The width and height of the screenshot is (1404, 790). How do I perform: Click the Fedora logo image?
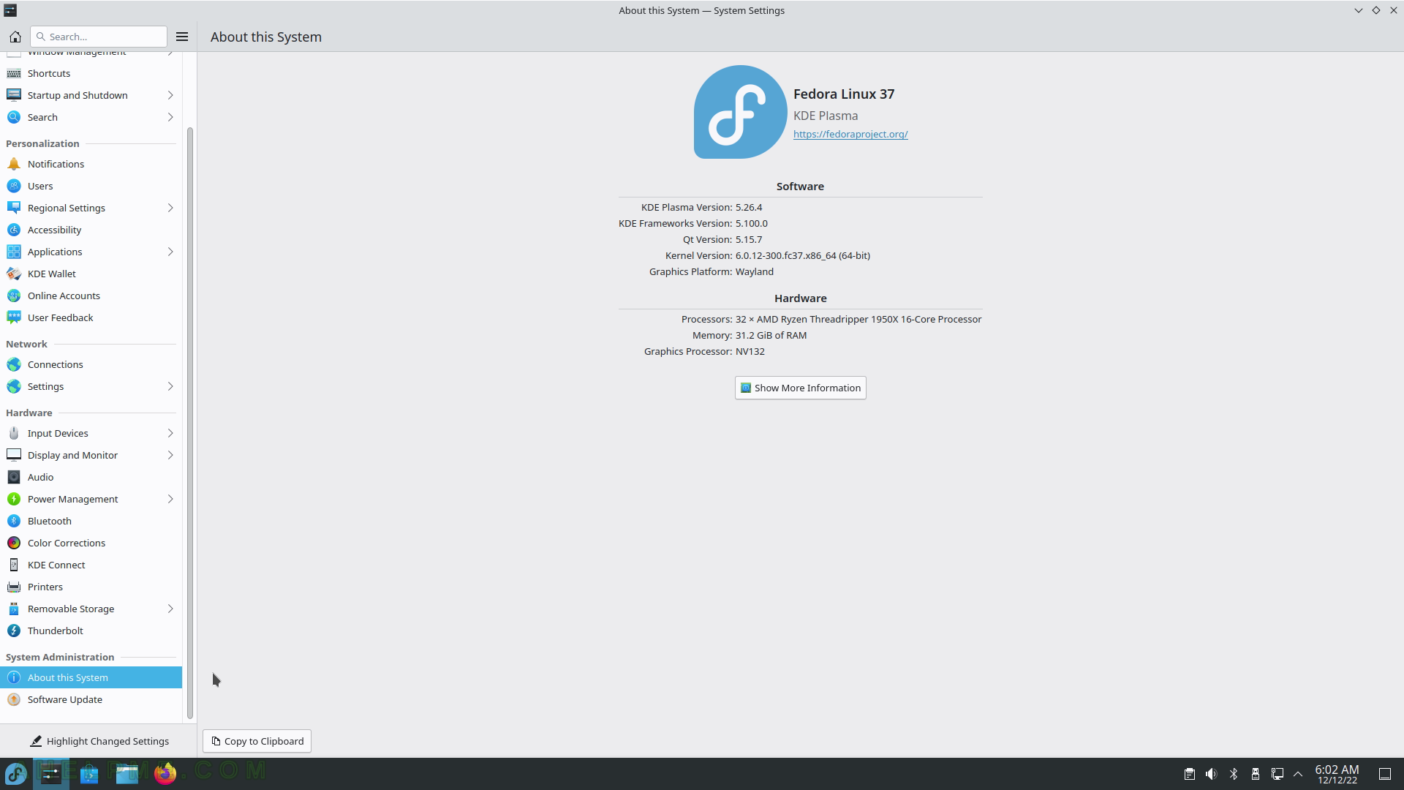coord(740,112)
